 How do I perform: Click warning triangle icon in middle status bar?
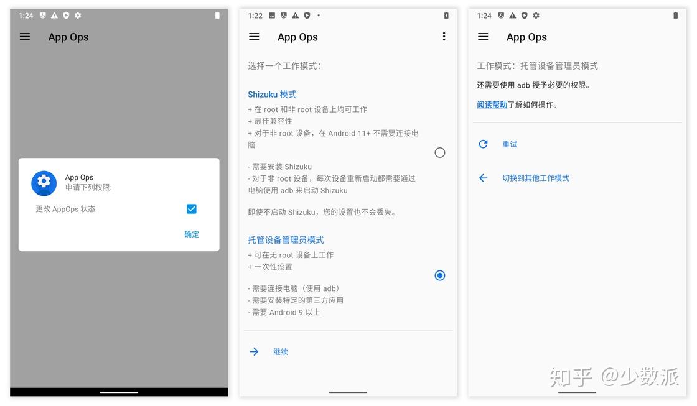295,16
